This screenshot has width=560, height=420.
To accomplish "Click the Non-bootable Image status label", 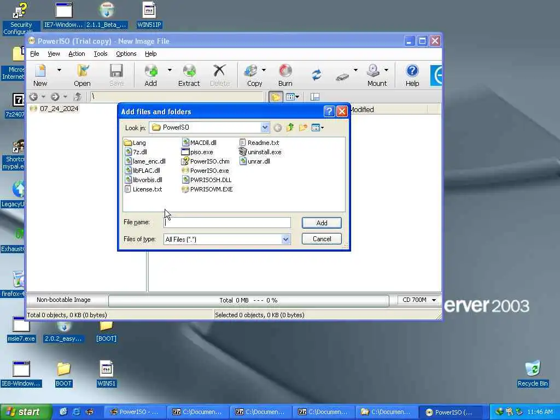I will click(63, 300).
